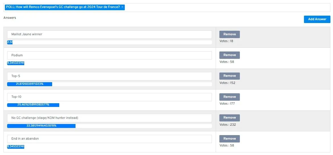Screen dimensions: 333x155
Task: Click the 21.87% Top-5 progress bar
Action: click(30, 84)
